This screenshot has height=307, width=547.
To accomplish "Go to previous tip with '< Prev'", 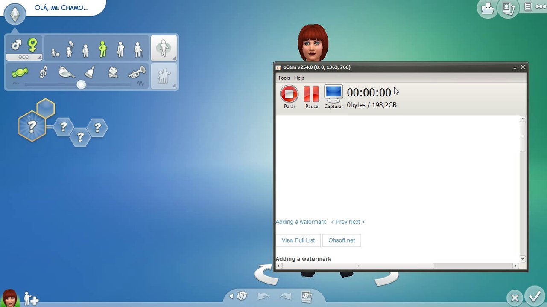I will [339, 222].
